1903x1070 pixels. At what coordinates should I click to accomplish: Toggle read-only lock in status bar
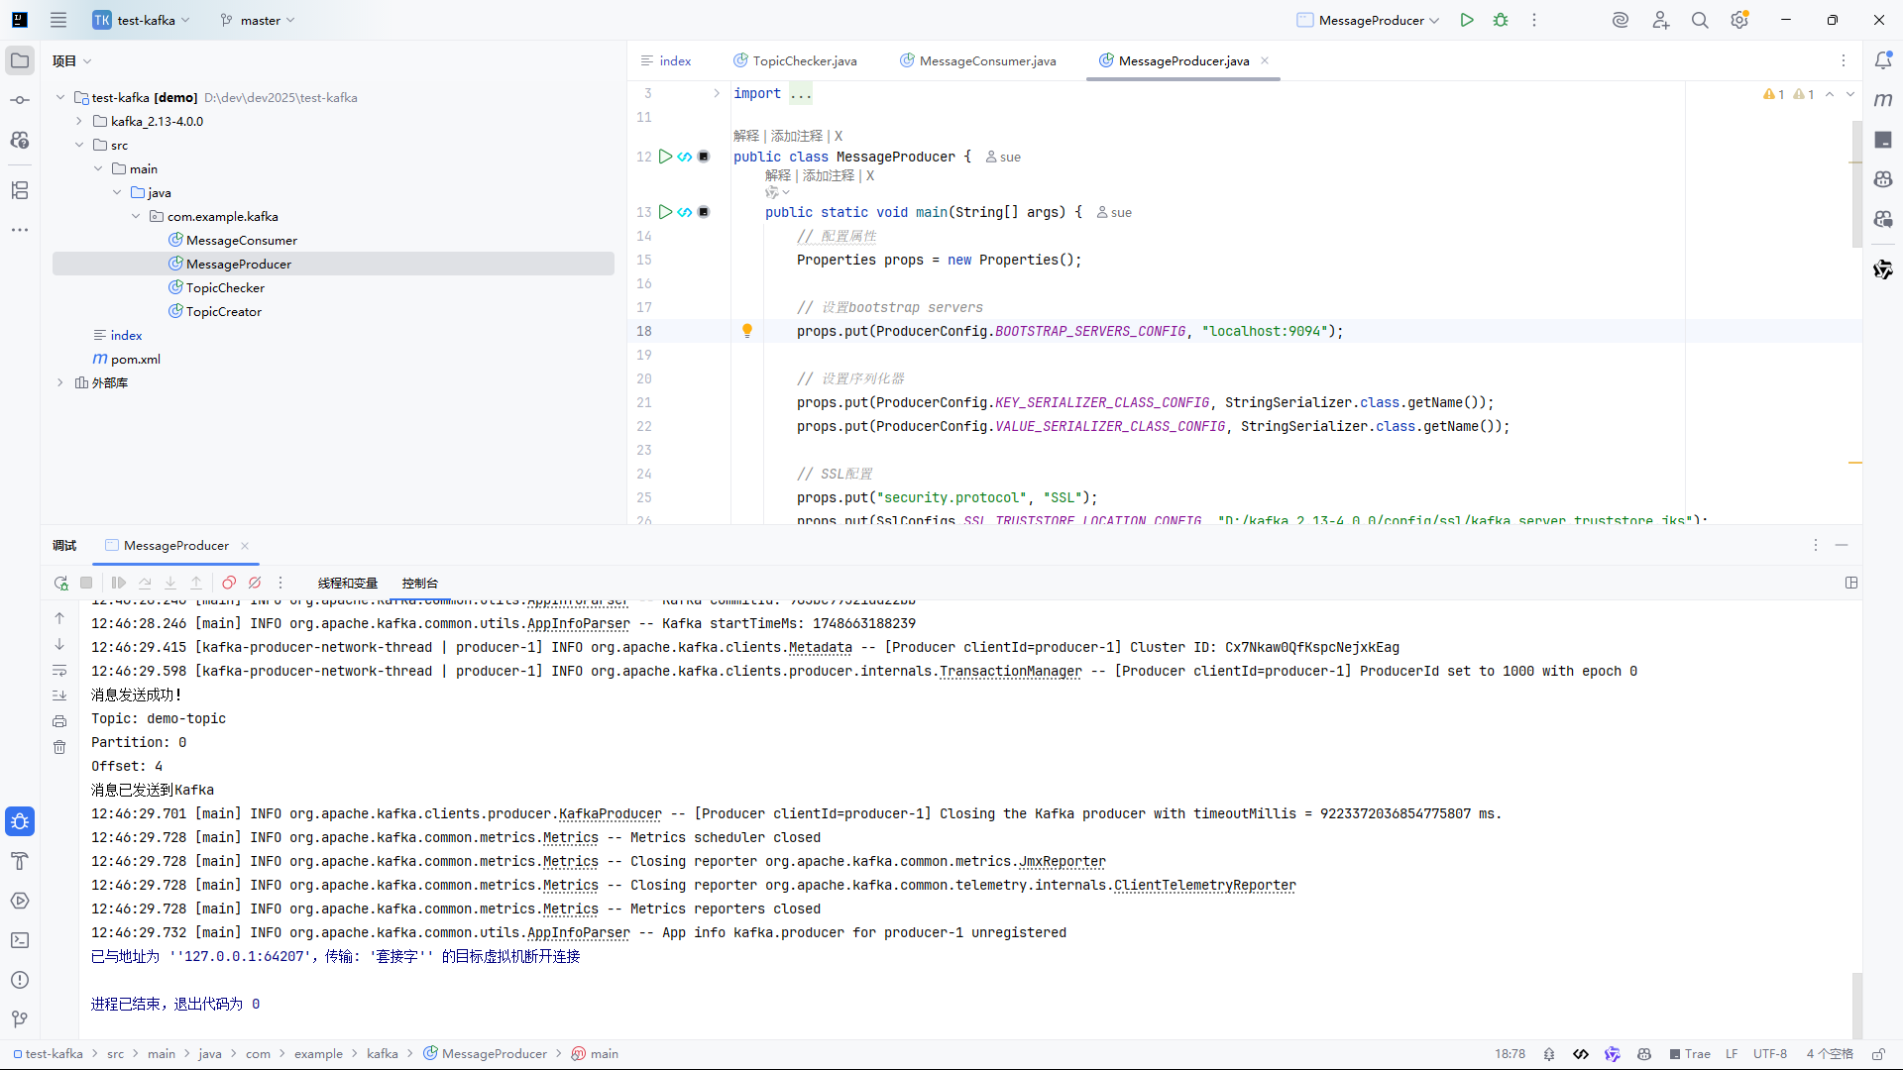point(1877,1054)
